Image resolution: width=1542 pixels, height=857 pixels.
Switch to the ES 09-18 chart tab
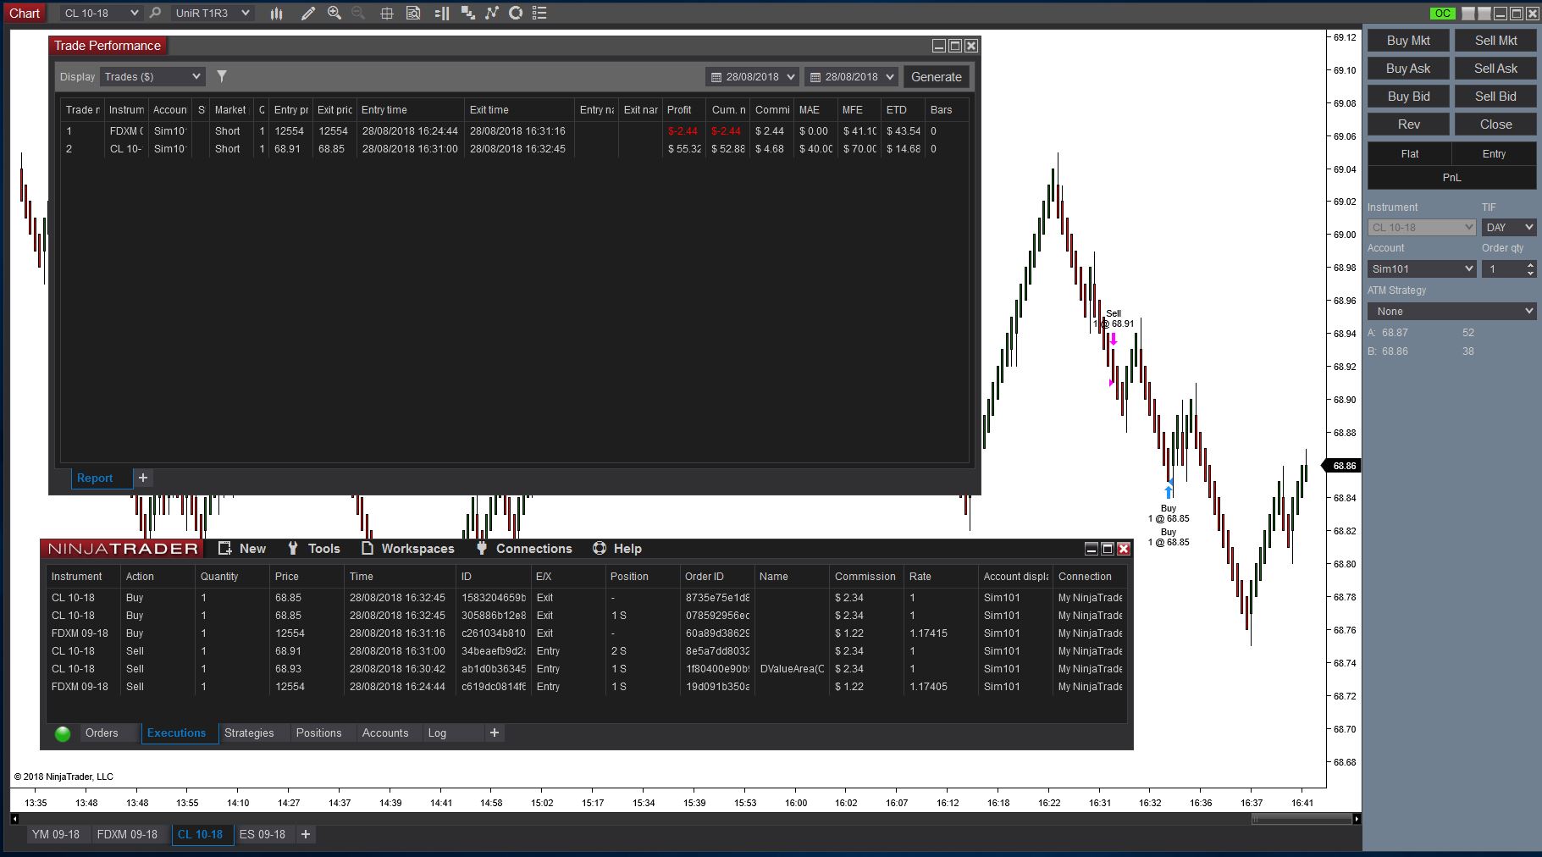(263, 834)
